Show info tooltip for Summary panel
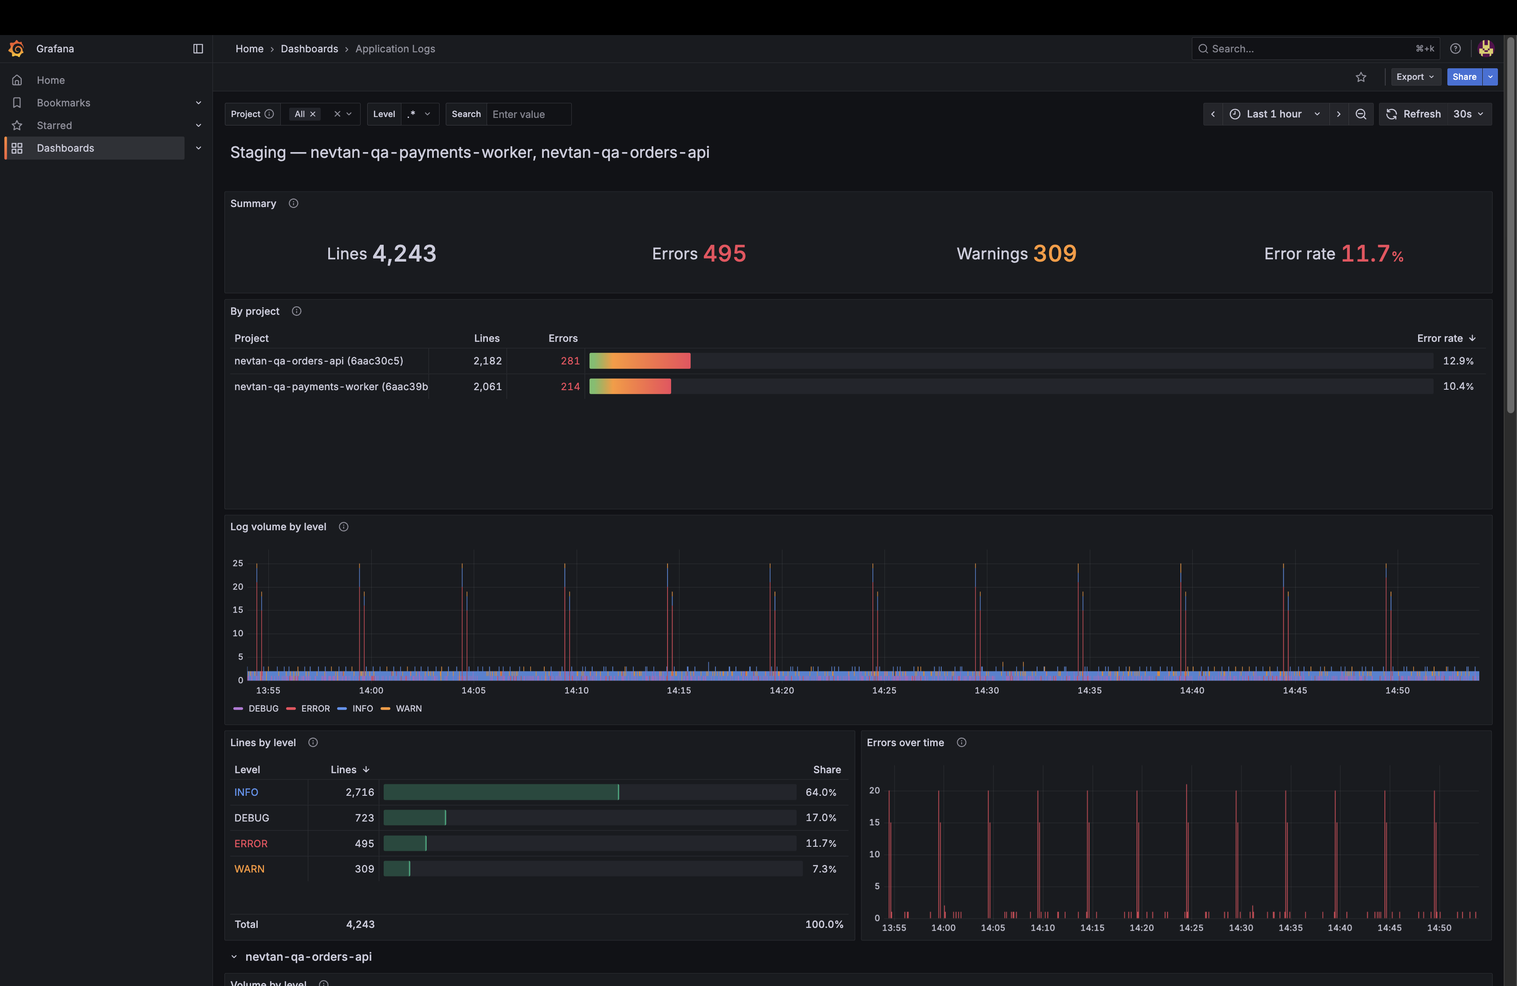This screenshot has width=1517, height=986. click(293, 203)
